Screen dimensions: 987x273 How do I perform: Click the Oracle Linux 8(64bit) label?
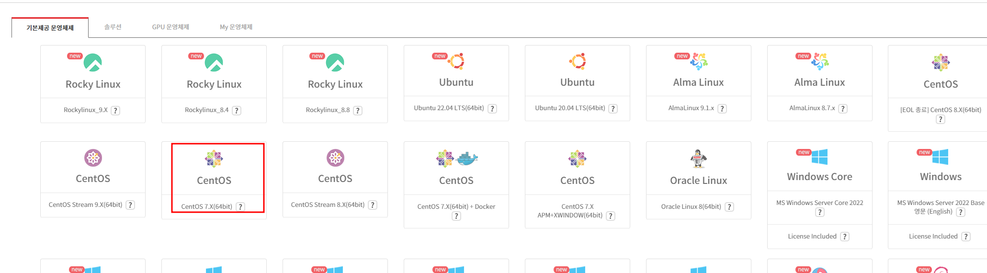691,207
